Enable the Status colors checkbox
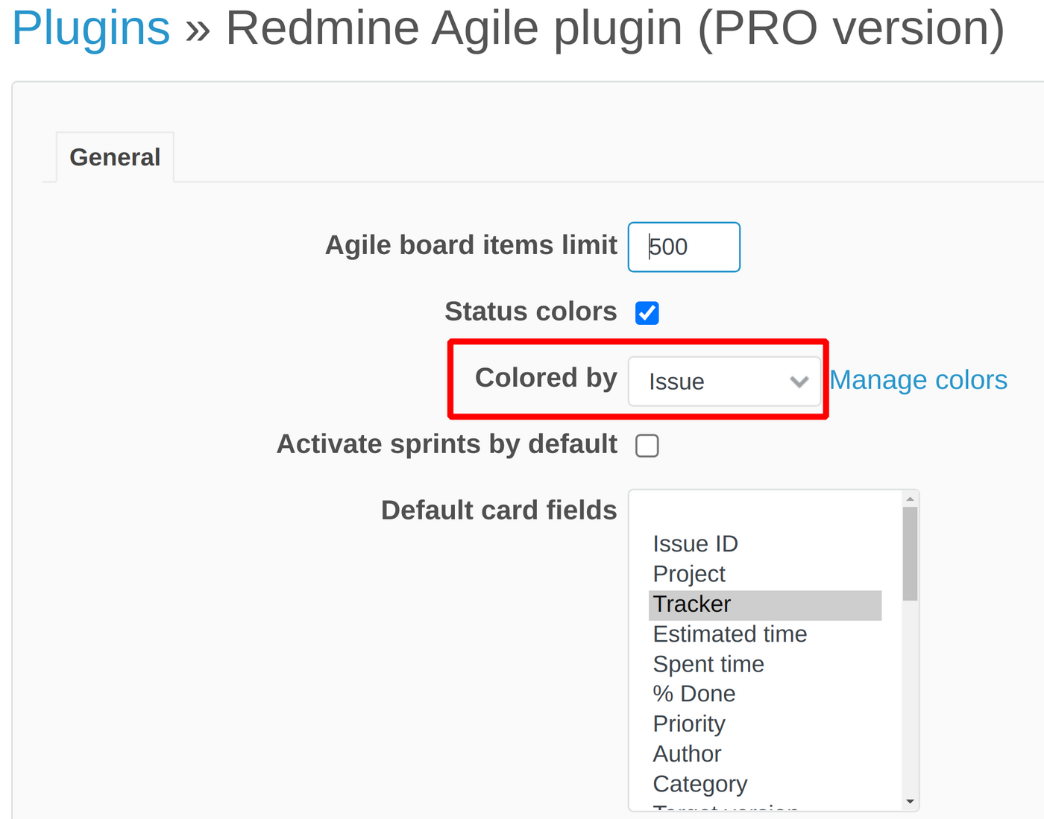 pyautogui.click(x=647, y=312)
